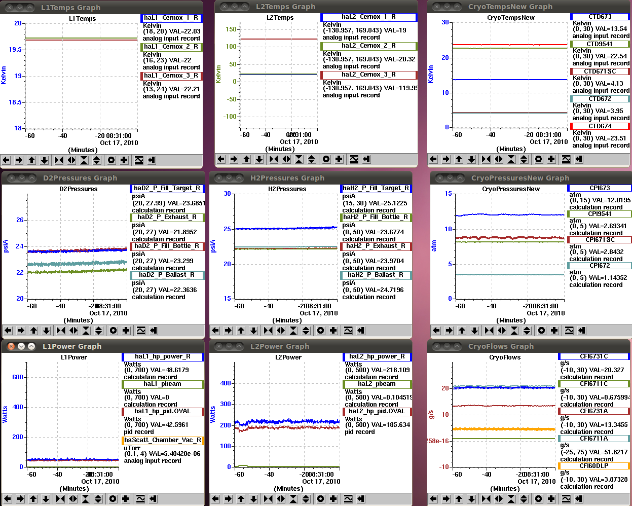Image resolution: width=632 pixels, height=506 pixels.
Task: Zoom in horizontally on the L2Power graph
Action: [268, 499]
